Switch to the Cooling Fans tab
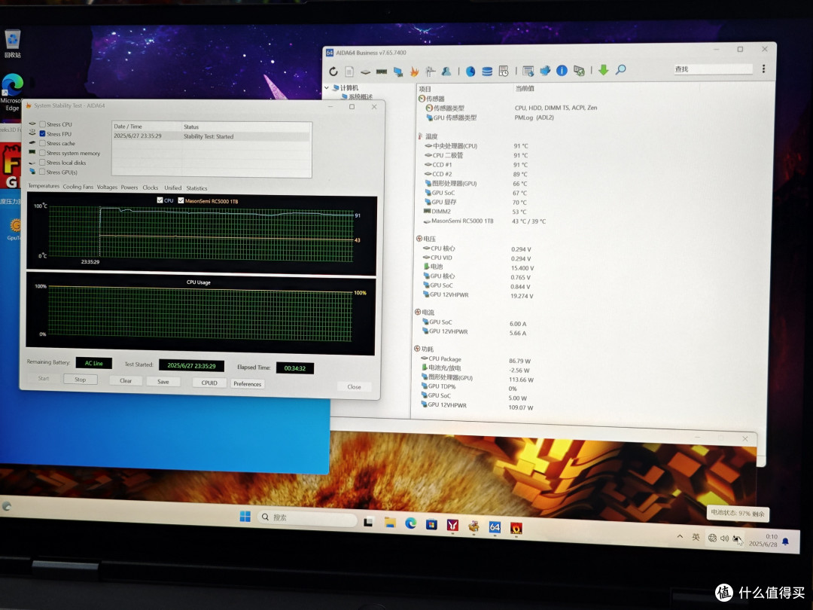This screenshot has width=813, height=610. [x=78, y=187]
